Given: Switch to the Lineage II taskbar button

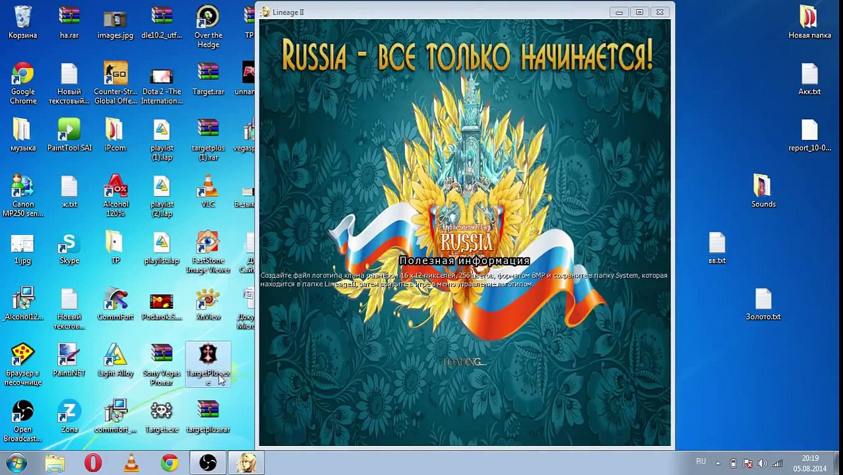Looking at the screenshot, I should [246, 463].
